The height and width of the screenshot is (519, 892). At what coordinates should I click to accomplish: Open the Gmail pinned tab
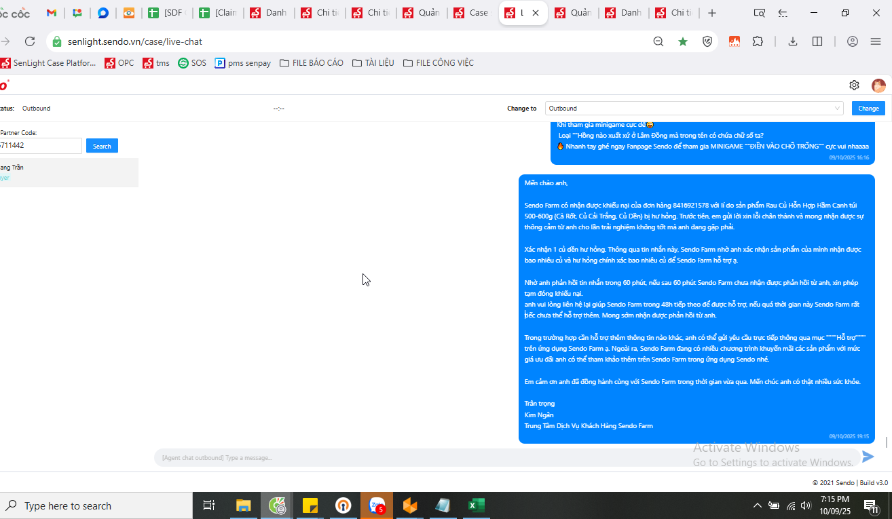tap(52, 13)
